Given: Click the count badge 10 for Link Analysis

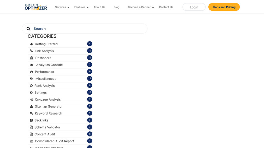Looking at the screenshot, I should [90, 51].
